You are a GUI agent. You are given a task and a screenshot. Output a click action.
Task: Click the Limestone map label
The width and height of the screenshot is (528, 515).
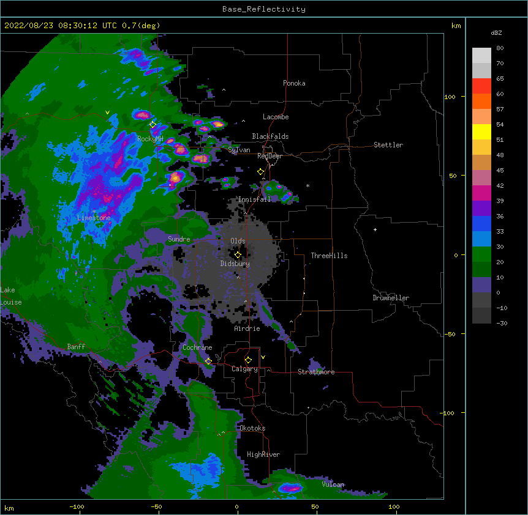94,218
